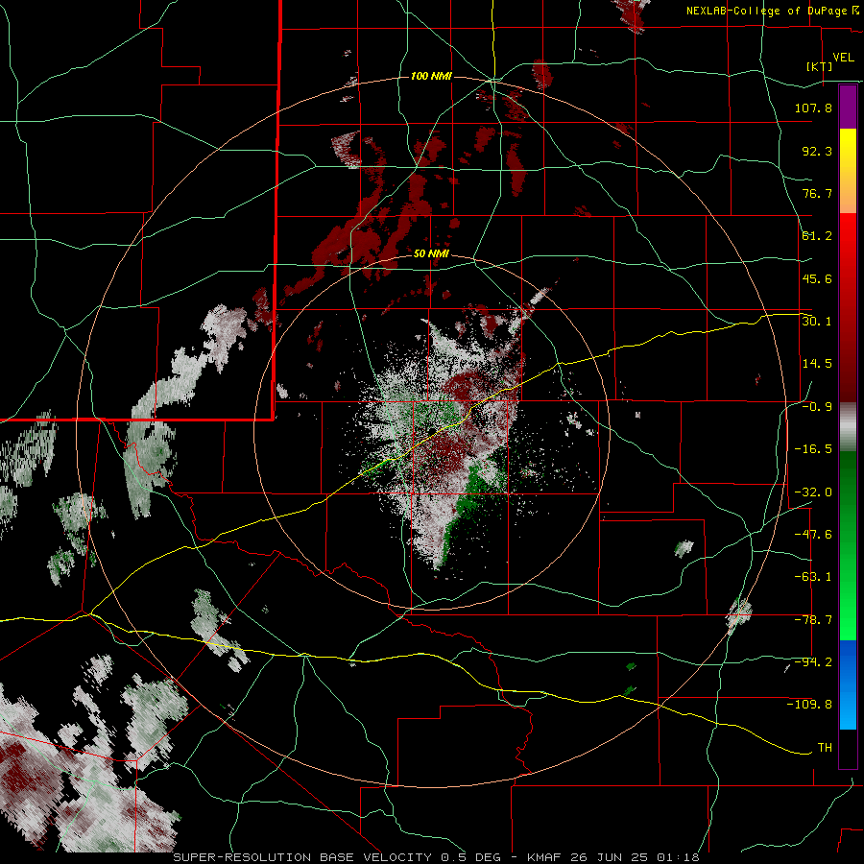This screenshot has width=864, height=864.
Task: Select the -78.7 scale value
Action: click(813, 620)
